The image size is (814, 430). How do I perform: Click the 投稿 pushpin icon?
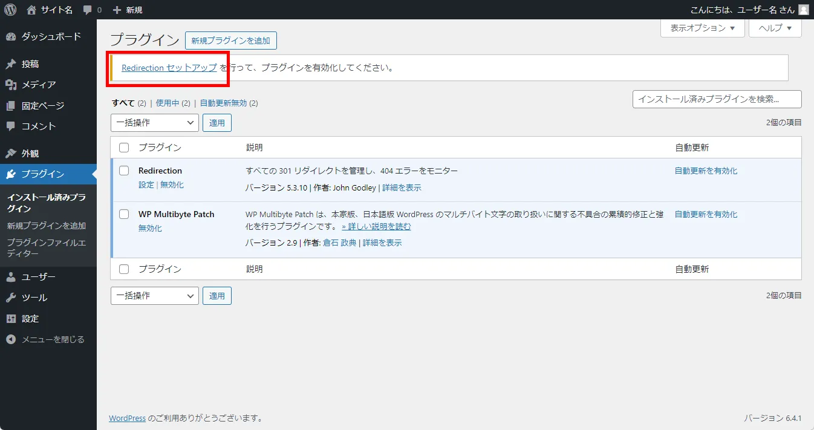11,64
